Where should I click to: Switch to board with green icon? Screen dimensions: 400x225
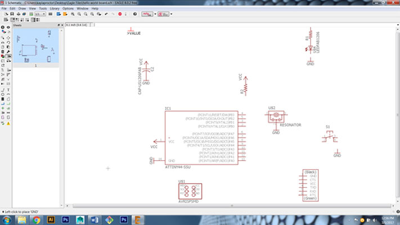pos(31,14)
